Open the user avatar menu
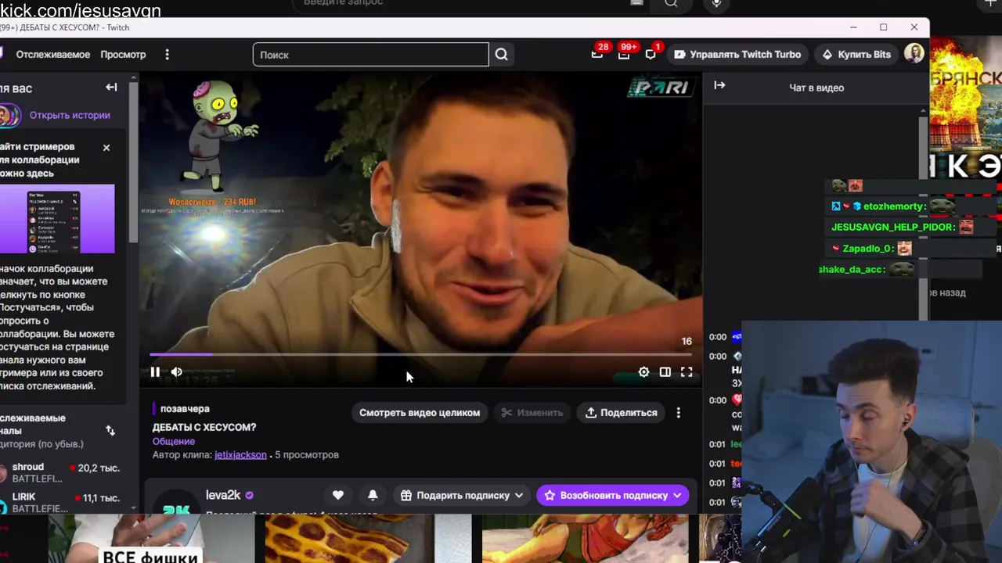 (914, 54)
